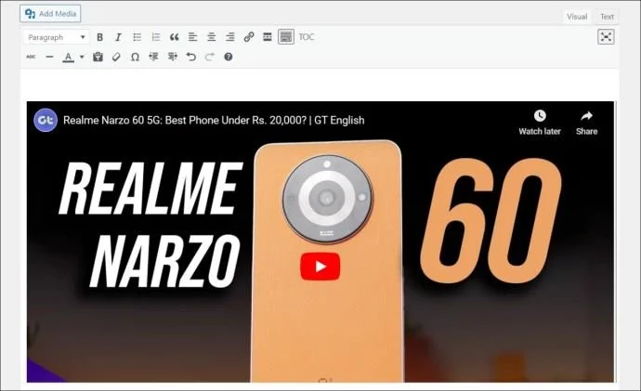Insert a numbered list
This screenshot has height=391, width=641.
pos(156,37)
